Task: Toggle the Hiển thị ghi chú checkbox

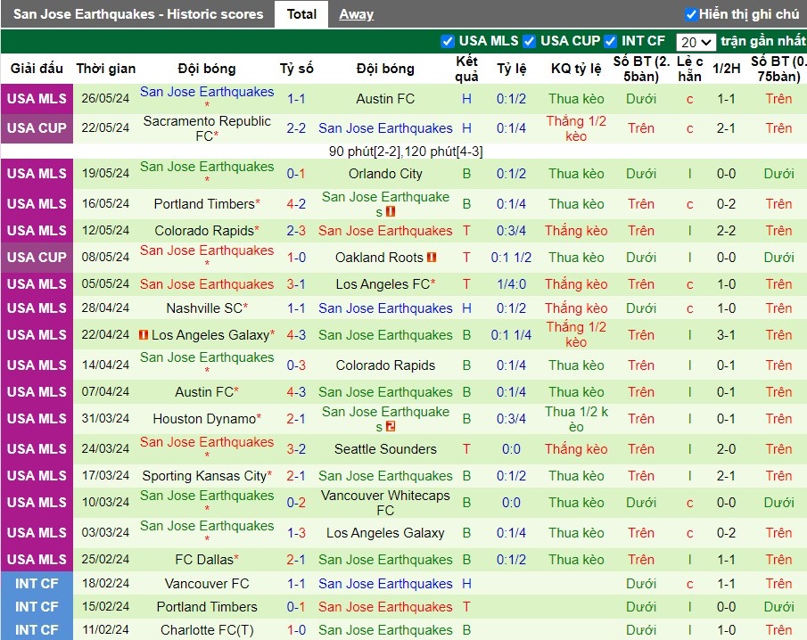Action: point(691,14)
